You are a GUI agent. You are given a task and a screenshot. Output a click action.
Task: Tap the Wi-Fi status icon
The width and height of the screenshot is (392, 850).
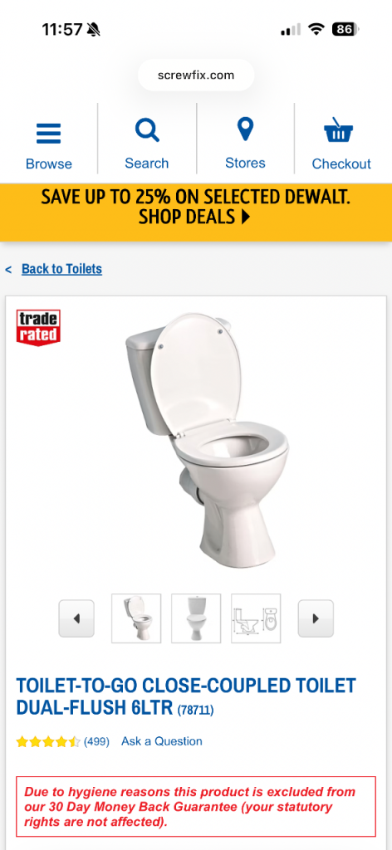click(x=316, y=29)
